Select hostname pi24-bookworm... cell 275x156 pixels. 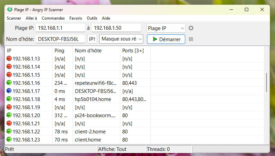95,115
